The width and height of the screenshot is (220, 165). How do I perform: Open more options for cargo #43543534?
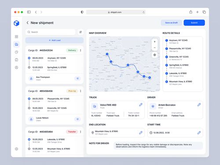click(81, 50)
